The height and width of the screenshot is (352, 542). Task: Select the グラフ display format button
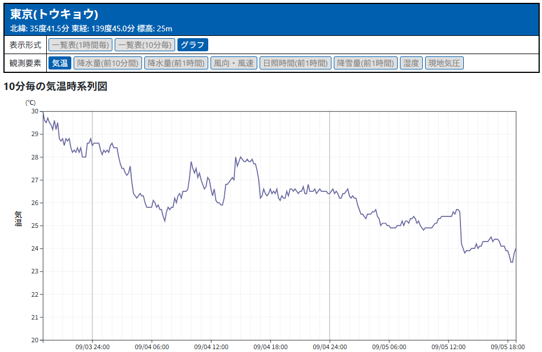193,44
